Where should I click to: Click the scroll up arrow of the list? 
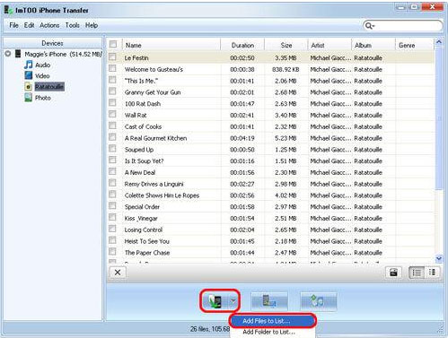pyautogui.click(x=439, y=42)
